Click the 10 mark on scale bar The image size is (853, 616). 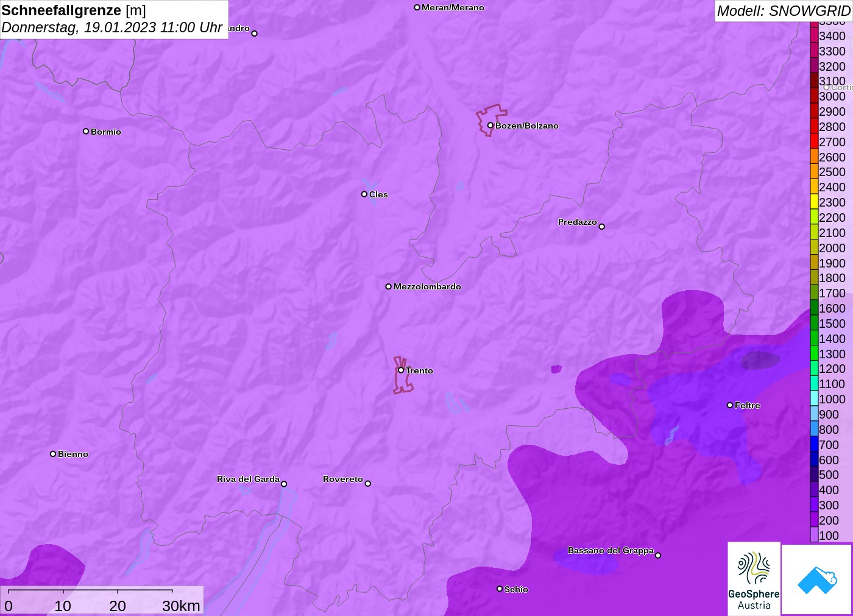63,606
